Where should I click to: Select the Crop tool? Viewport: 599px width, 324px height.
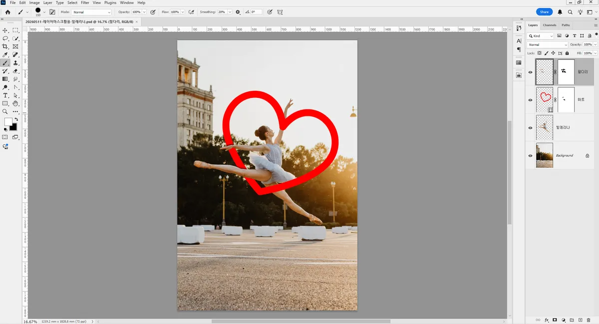pyautogui.click(x=5, y=46)
